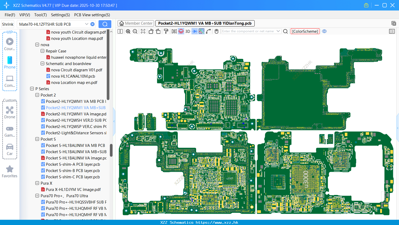Zoom in on the PCB view

coord(128,31)
